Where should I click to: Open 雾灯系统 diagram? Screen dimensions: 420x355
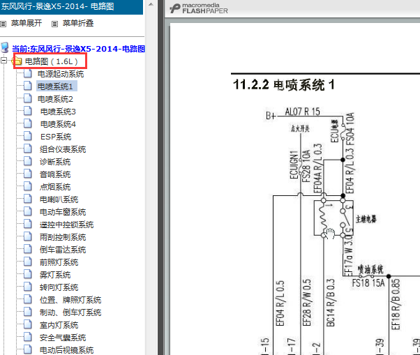click(55, 275)
